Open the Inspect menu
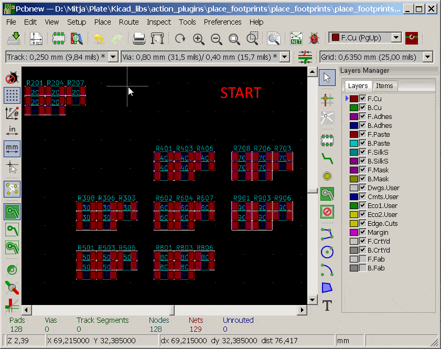 [159, 22]
